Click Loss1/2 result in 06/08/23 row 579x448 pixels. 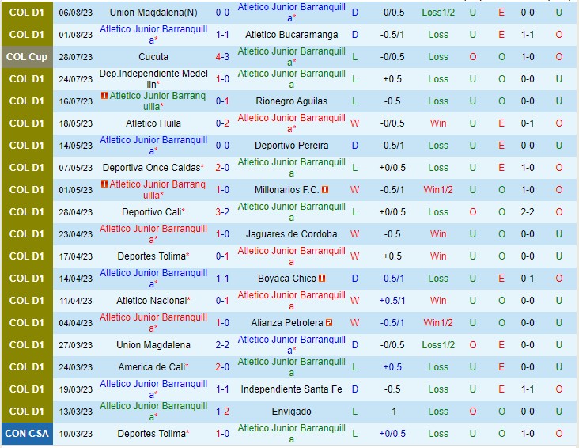(438, 13)
